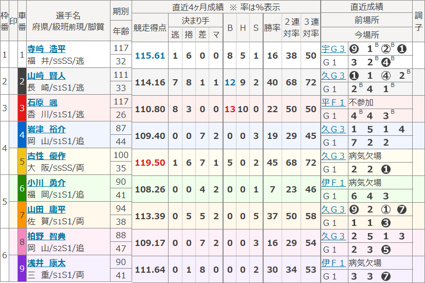Click score 109.17 for 柏野 智典
The image size is (425, 283).
pyautogui.click(x=150, y=243)
